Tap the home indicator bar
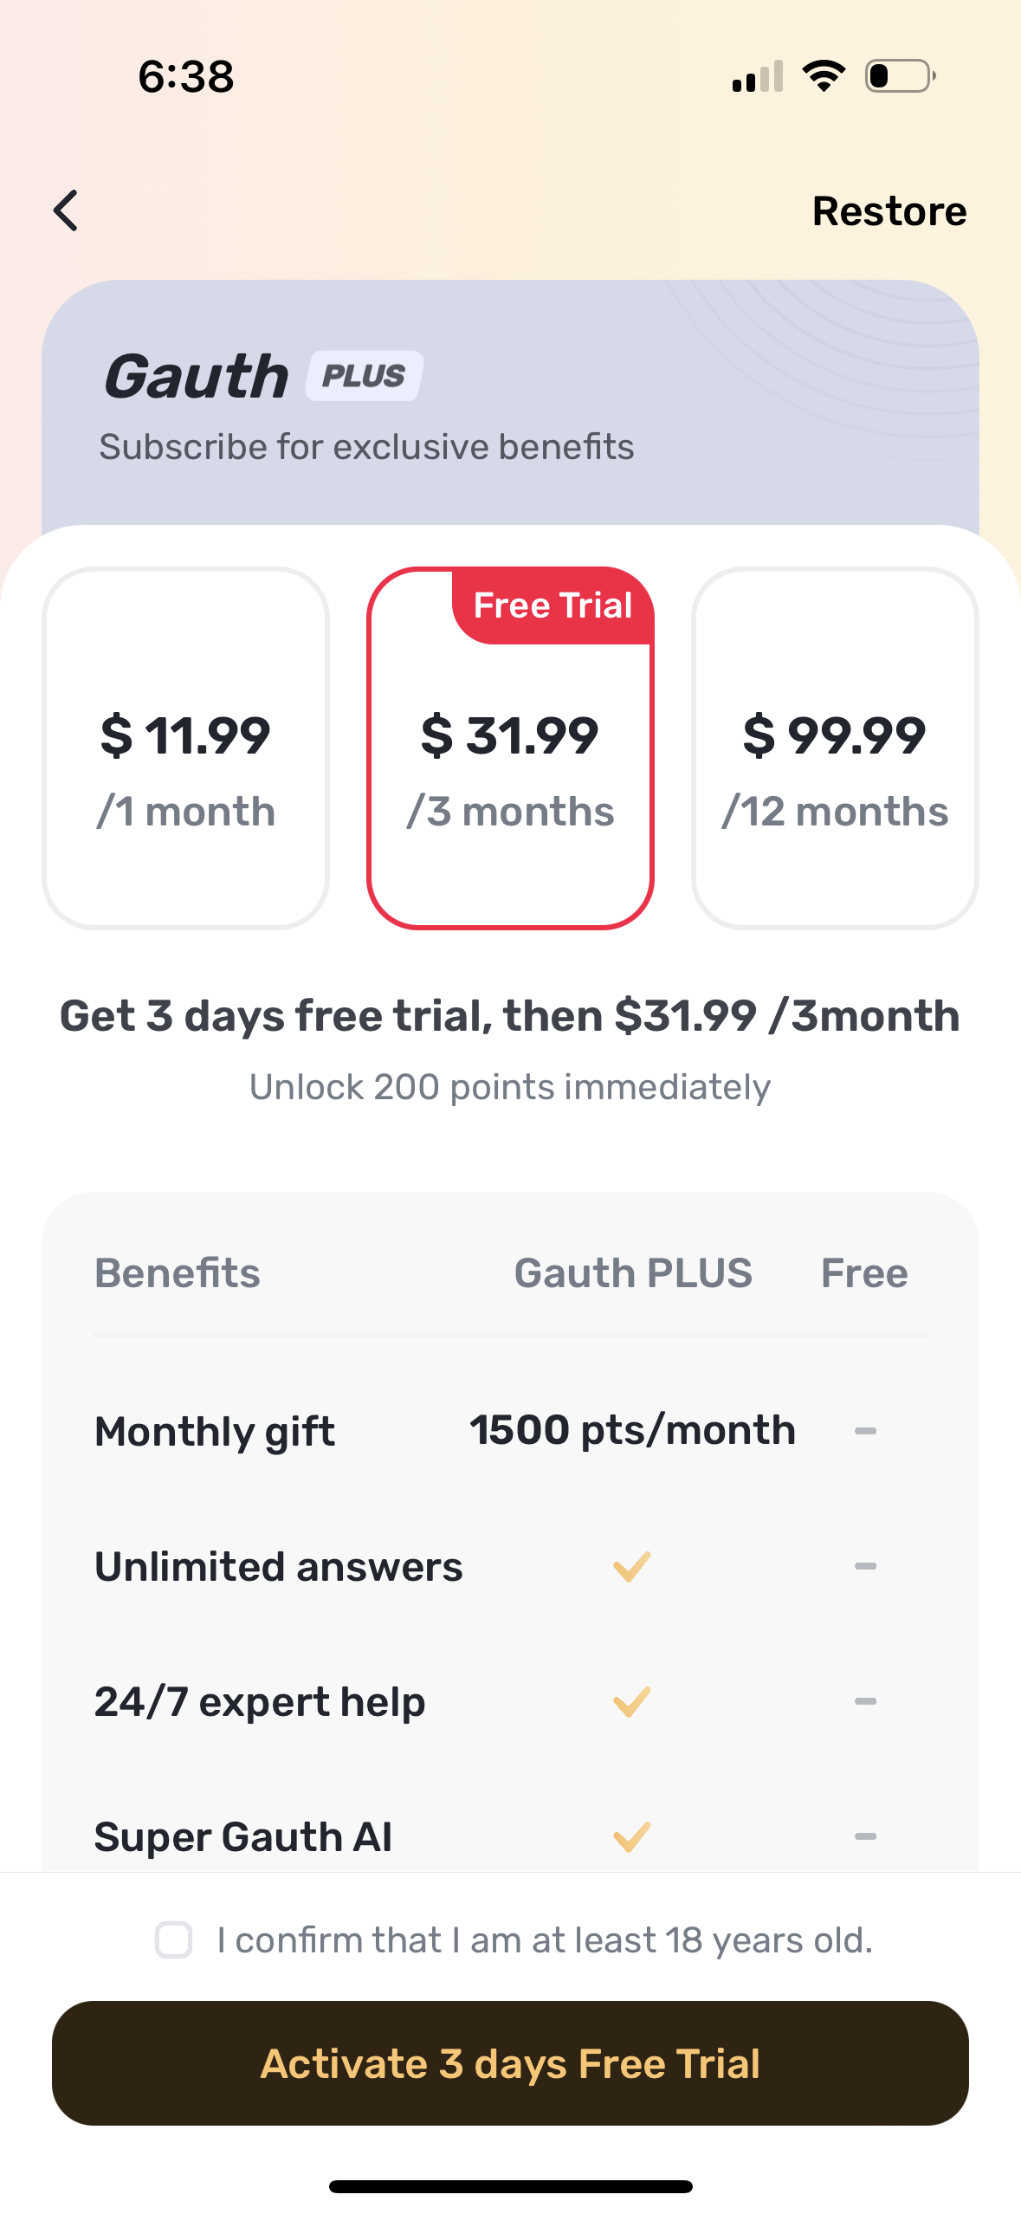The height and width of the screenshot is (2214, 1021). 510,2186
